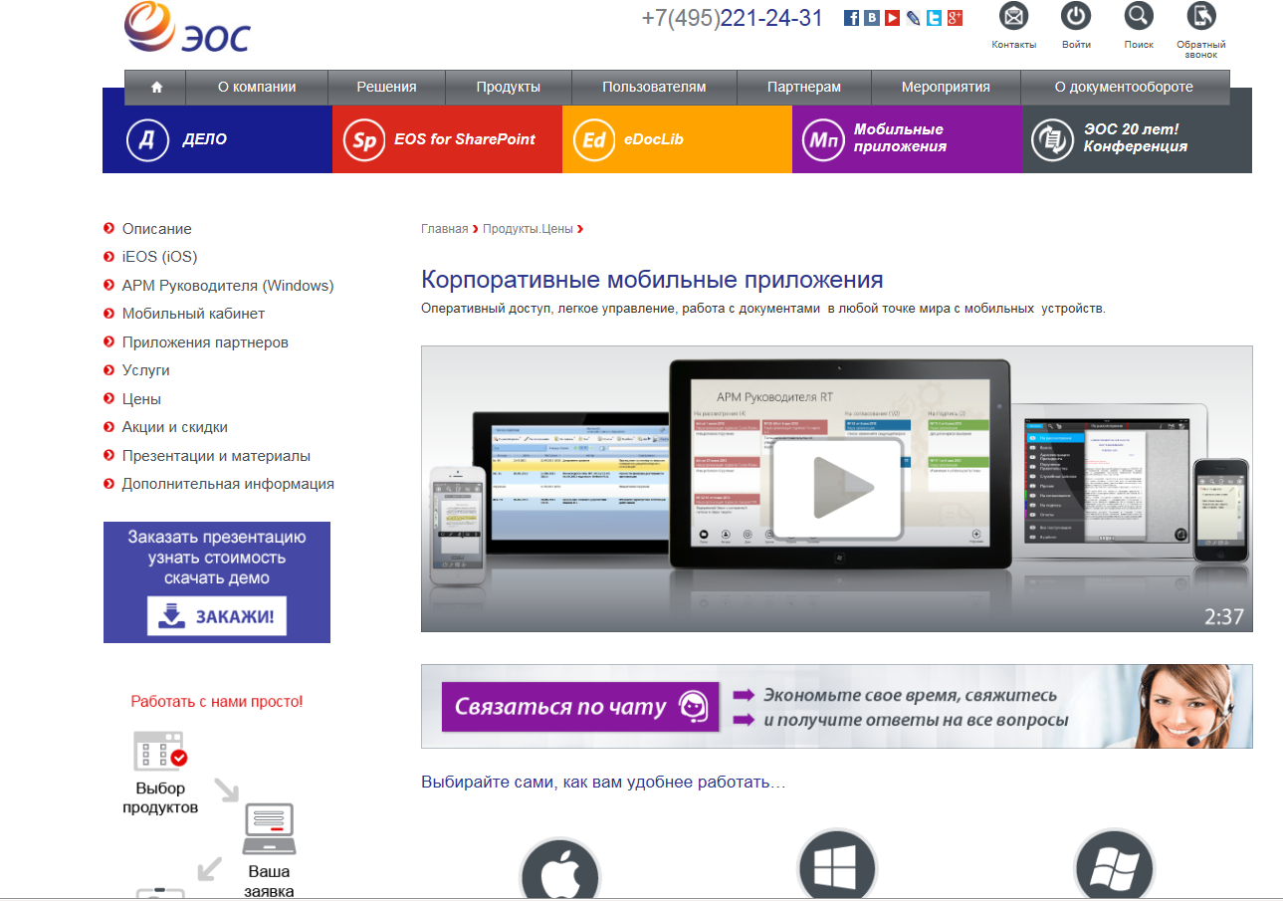Click the Ваша заявка laptop icon
This screenshot has width=1283, height=901.
click(269, 829)
